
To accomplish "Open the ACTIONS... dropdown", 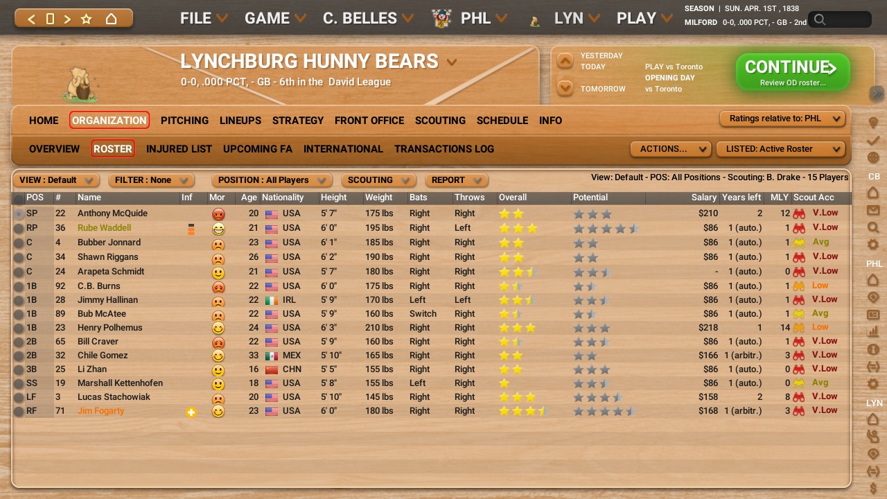I will (671, 149).
